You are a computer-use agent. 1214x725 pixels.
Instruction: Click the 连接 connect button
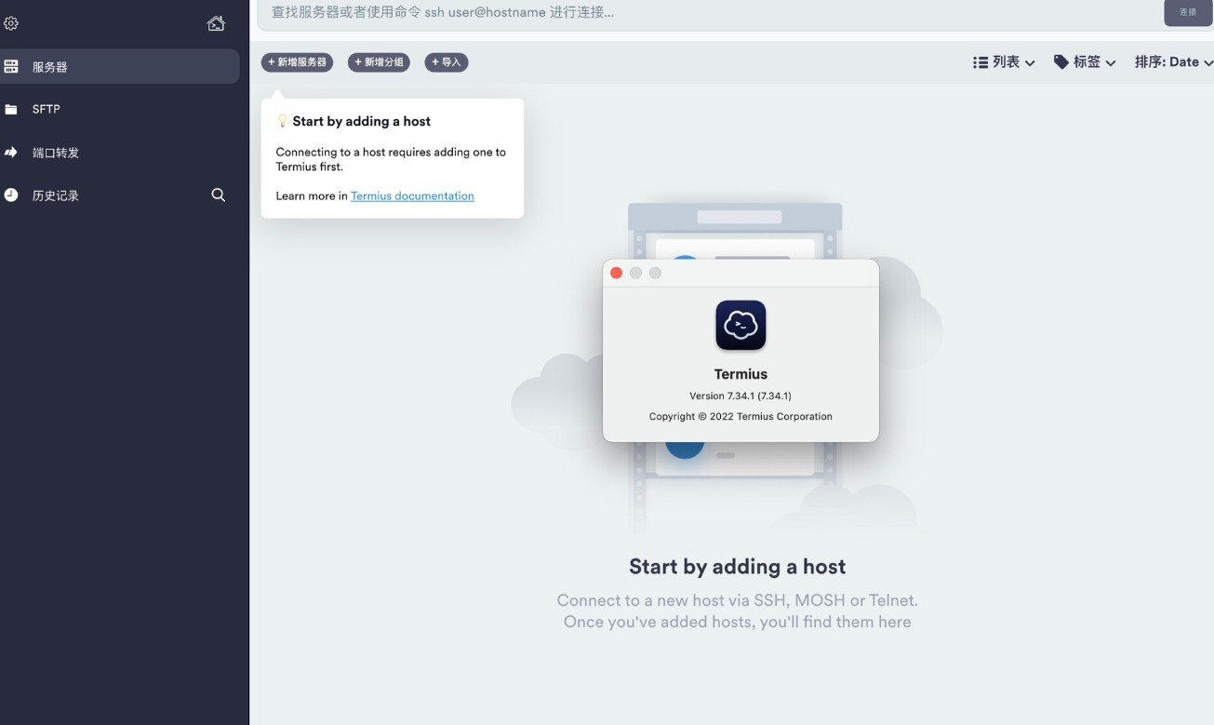(1188, 12)
